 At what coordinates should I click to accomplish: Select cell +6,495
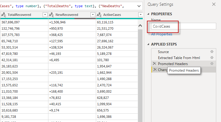pos(72,60)
